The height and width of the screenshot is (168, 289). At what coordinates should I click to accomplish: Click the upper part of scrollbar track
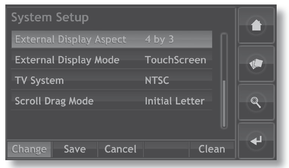tap(224, 57)
